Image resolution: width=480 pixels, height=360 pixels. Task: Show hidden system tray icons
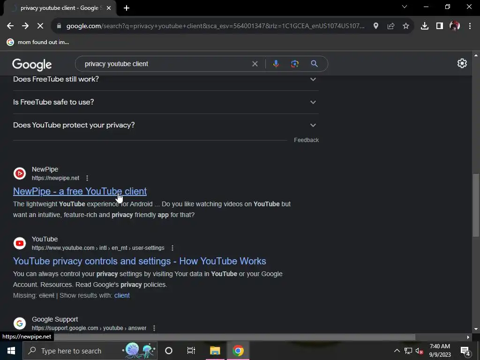tap(397, 351)
